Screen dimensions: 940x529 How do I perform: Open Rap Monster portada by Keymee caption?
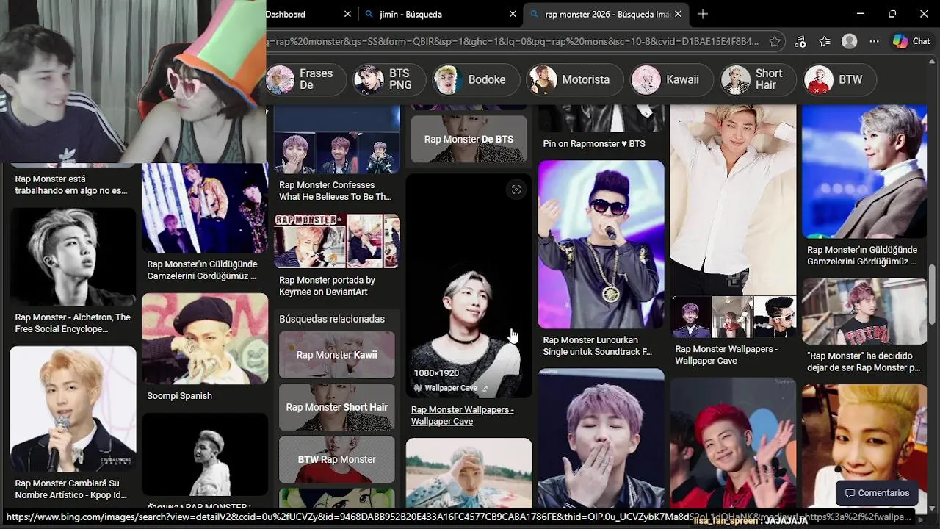[x=327, y=286]
